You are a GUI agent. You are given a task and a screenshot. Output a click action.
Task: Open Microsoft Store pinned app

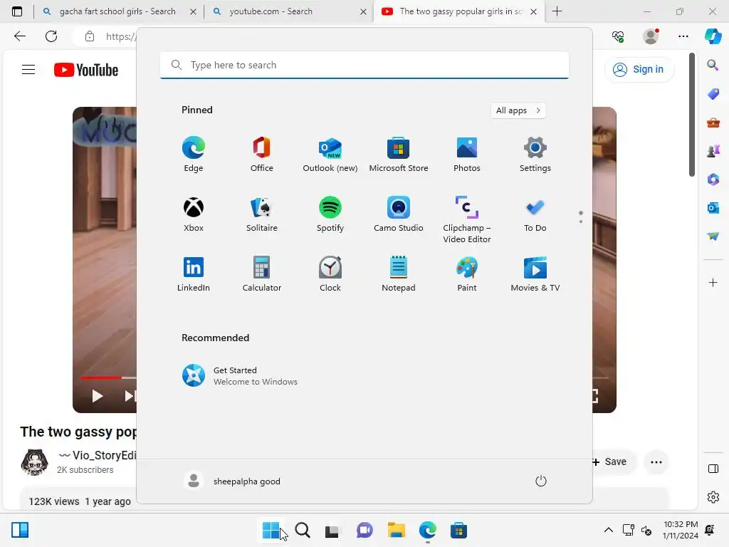pos(399,155)
